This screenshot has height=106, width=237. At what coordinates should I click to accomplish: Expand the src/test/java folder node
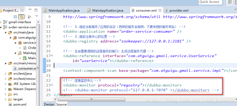pos(6,74)
